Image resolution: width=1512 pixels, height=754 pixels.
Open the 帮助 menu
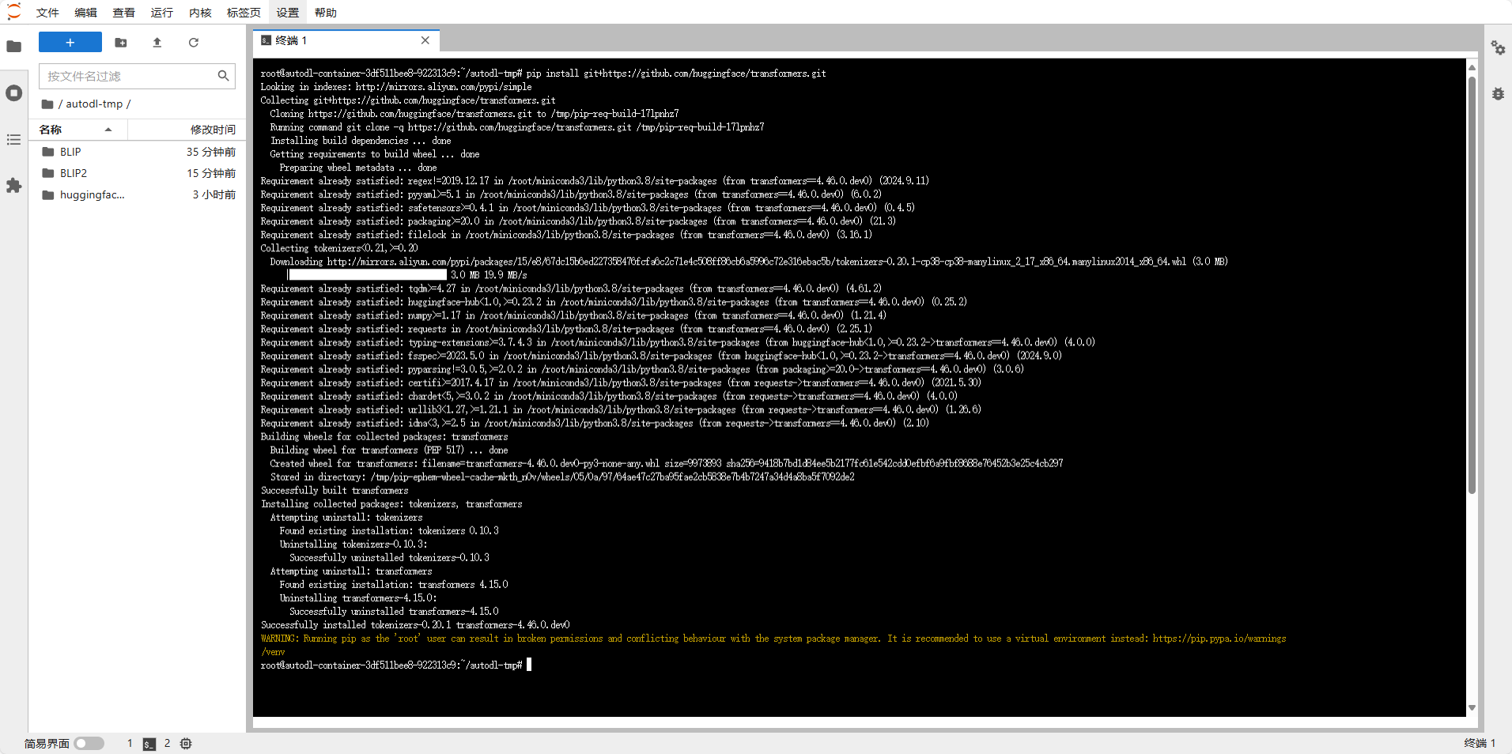(326, 12)
